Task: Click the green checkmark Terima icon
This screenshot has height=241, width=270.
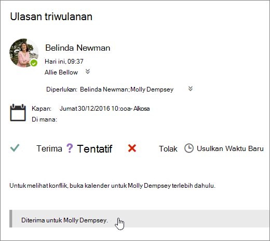Action: 15,148
